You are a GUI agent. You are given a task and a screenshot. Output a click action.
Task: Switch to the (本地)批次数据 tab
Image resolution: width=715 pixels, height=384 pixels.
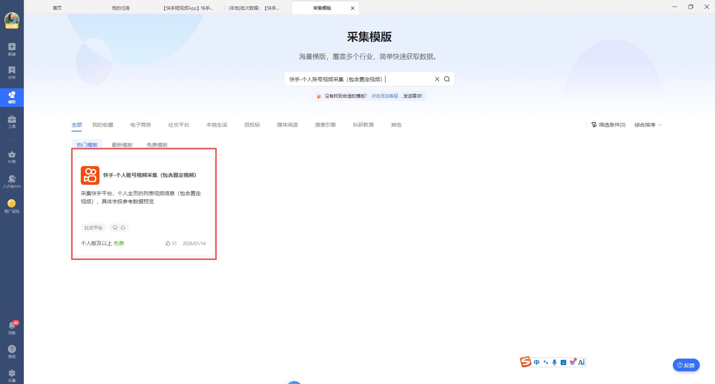coord(254,8)
